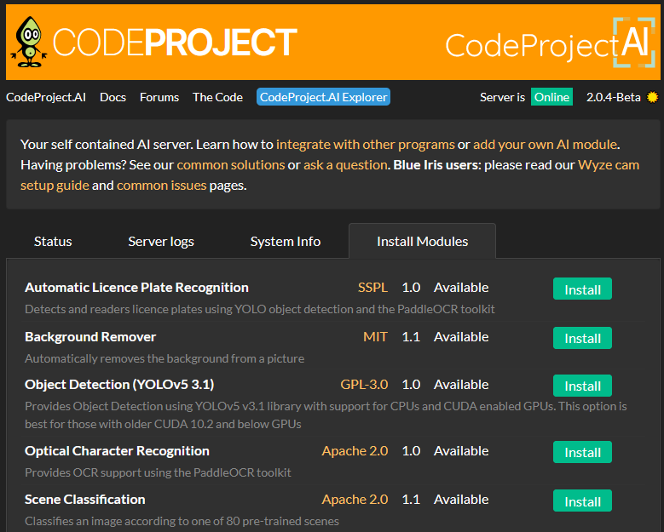The height and width of the screenshot is (532, 664).
Task: Install Object Detection (YOLOv5 3.1) module
Action: [582, 386]
